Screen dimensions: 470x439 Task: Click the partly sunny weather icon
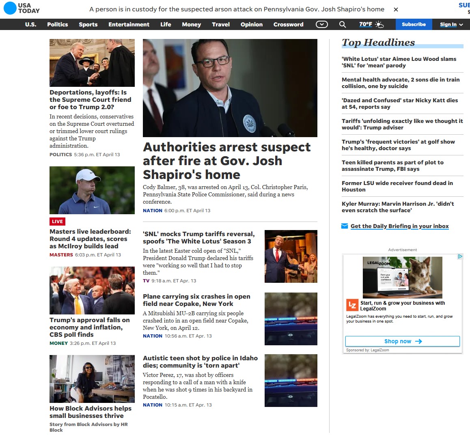pos(379,25)
